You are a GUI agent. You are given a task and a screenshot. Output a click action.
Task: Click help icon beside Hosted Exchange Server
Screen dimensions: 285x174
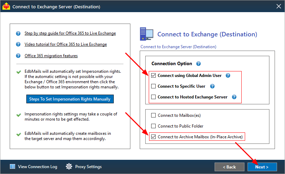[234, 97]
